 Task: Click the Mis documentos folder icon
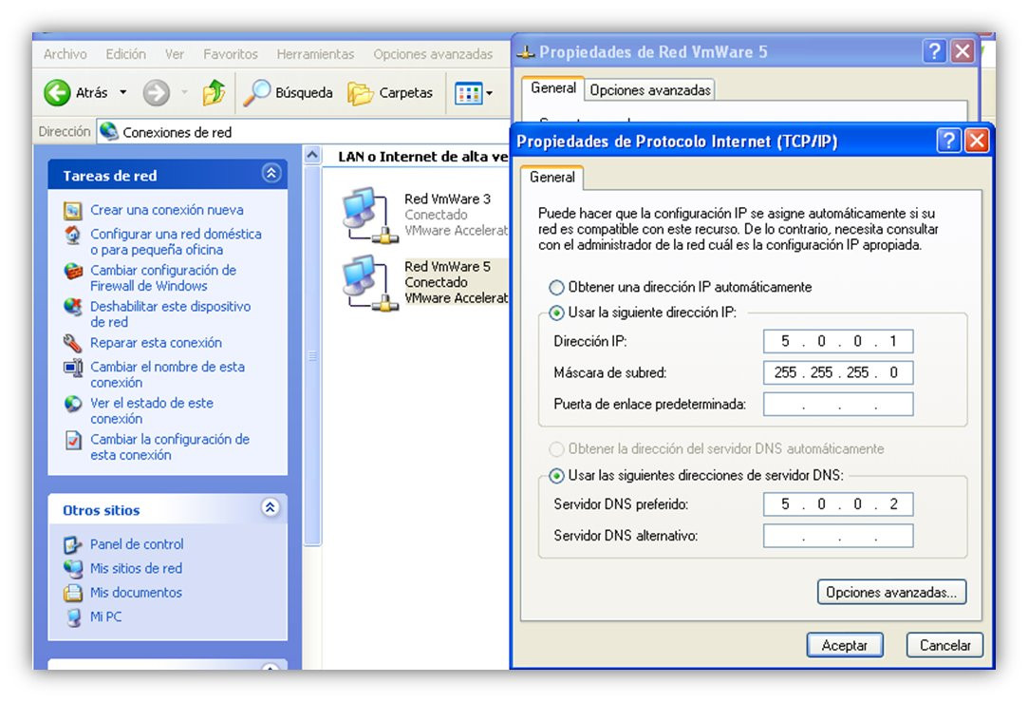tap(72, 593)
